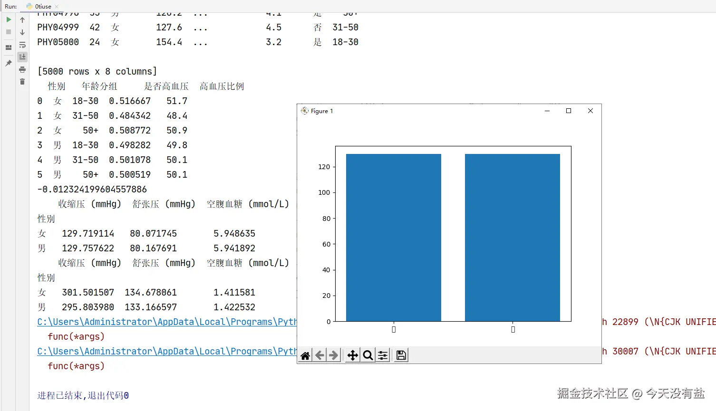Image resolution: width=716 pixels, height=411 pixels.
Task: Click the up arrow to previous stack frame
Action: click(x=22, y=20)
